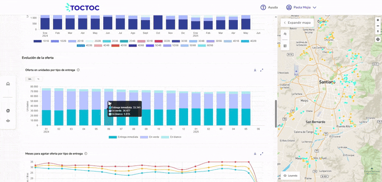
Task: Click Calera de Tango map label
Action: (304, 131)
